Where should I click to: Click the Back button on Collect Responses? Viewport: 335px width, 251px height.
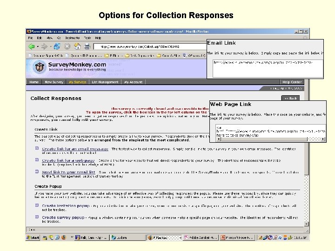click(x=290, y=98)
